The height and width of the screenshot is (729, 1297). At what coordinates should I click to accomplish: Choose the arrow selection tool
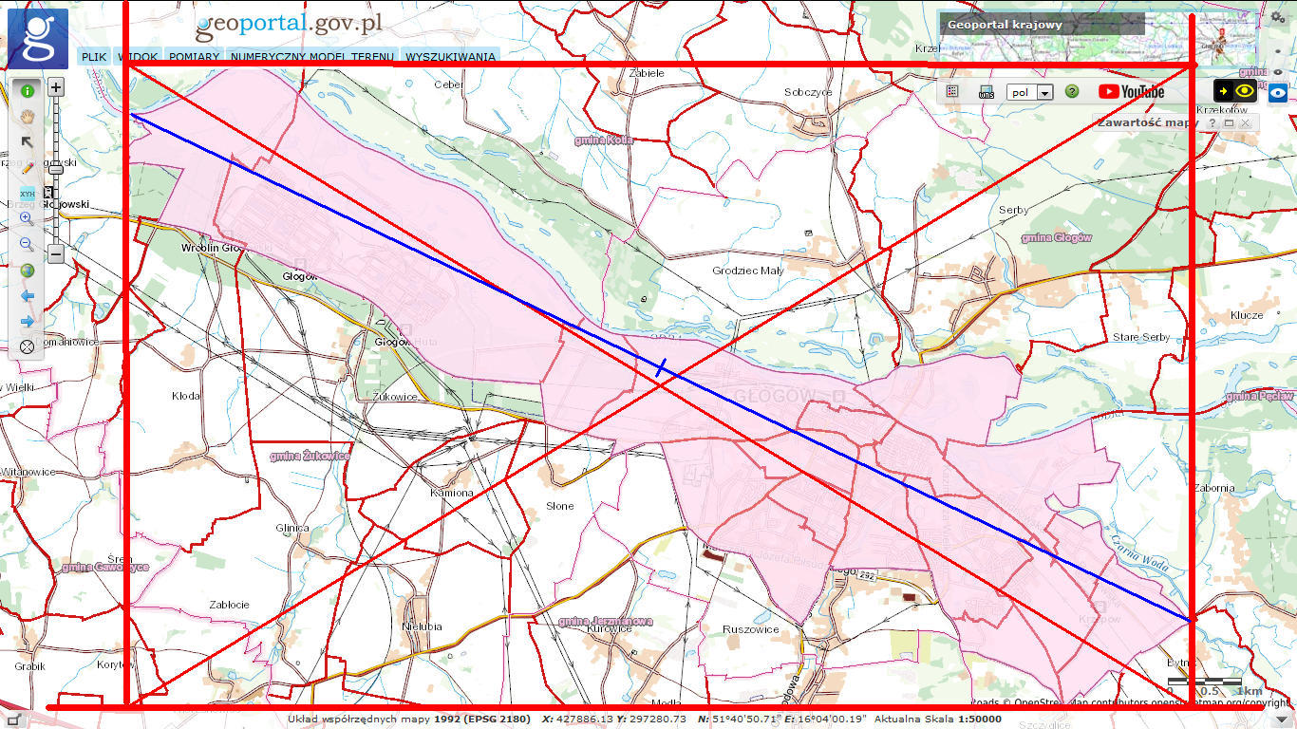pyautogui.click(x=27, y=142)
